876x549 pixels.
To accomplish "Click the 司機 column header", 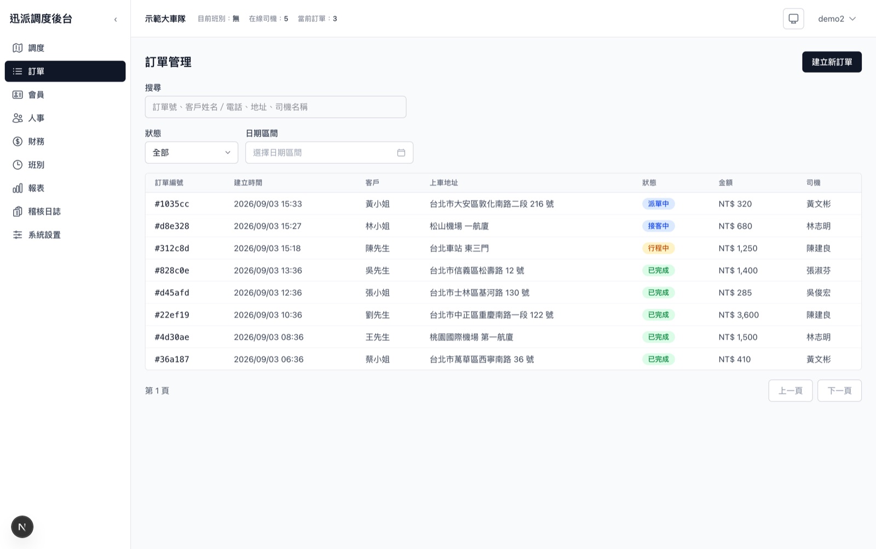I will [814, 183].
